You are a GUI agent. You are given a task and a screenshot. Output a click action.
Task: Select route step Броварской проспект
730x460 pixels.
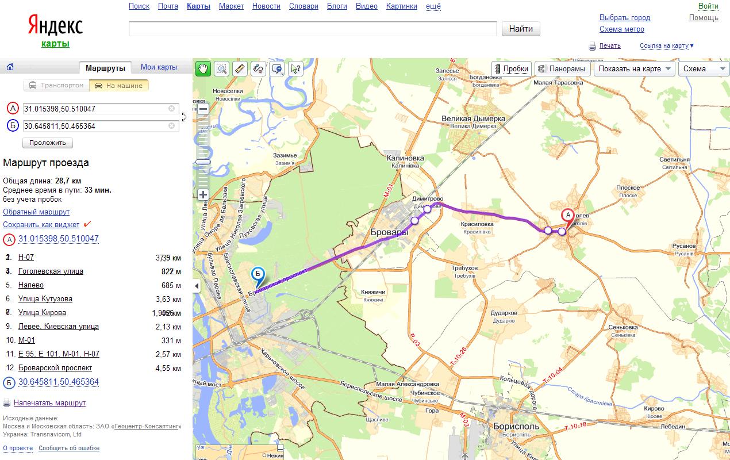[55, 368]
